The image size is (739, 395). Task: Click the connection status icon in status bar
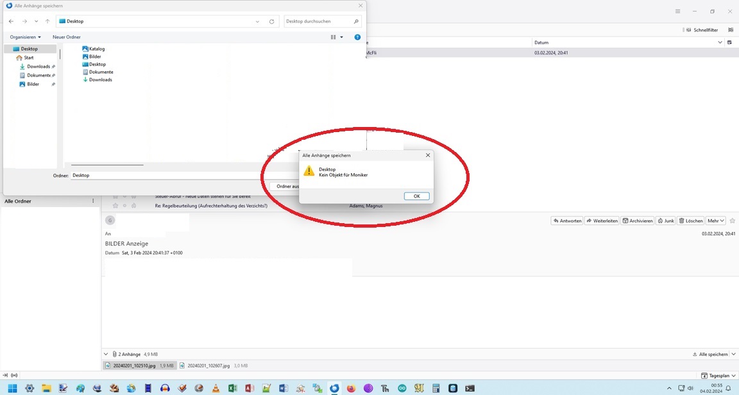(14, 375)
